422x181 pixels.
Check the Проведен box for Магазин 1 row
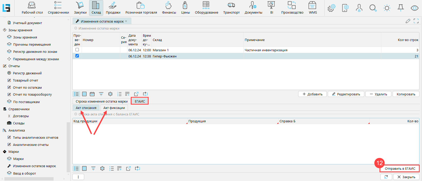[x=77, y=50]
